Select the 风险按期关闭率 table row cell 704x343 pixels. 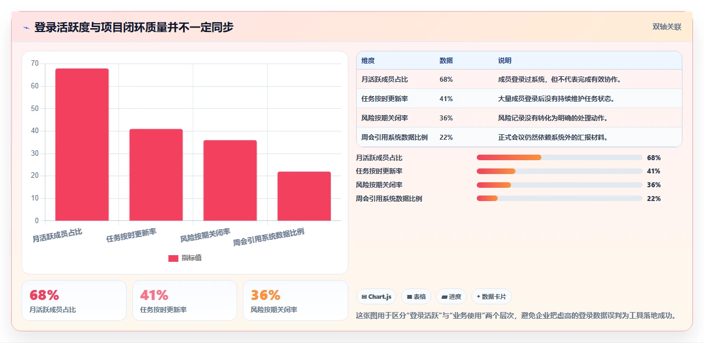[384, 118]
